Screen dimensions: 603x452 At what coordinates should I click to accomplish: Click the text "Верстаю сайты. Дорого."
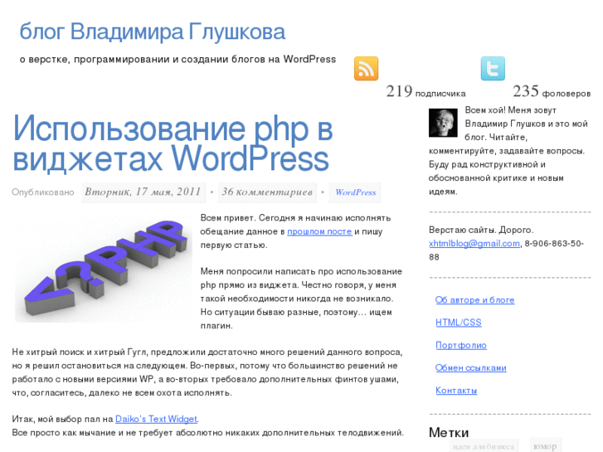coord(481,230)
